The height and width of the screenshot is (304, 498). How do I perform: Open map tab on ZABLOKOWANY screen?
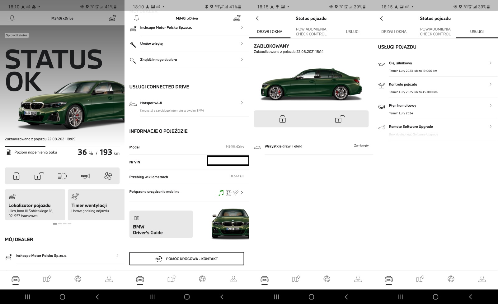(296, 279)
